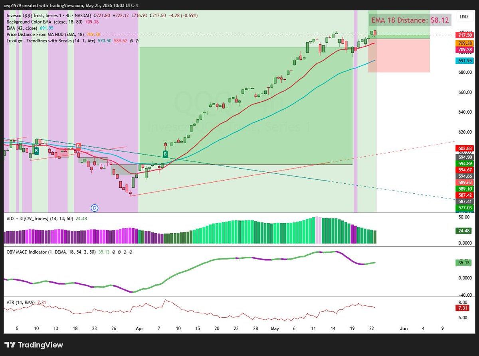Image resolution: width=479 pixels, height=356 pixels.
Task: Click the green B marker under March candles
Action: (x=36, y=151)
